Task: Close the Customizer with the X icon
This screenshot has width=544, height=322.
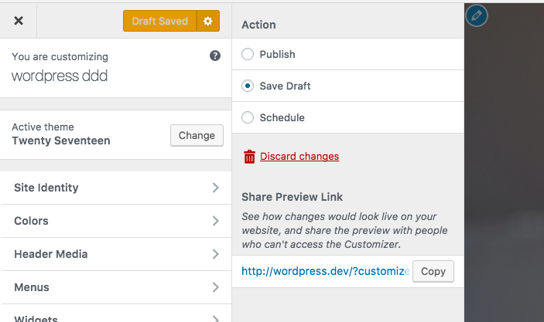Action: point(19,21)
